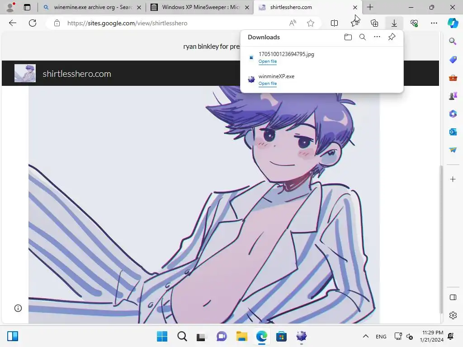Click the site logo thumbnail

(x=25, y=73)
